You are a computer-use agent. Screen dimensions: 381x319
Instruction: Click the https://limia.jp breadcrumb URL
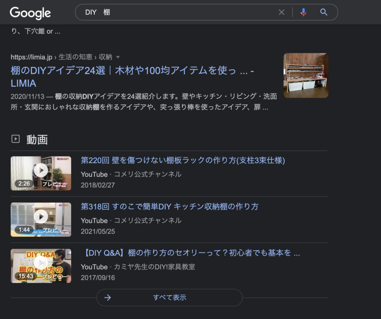click(x=31, y=57)
